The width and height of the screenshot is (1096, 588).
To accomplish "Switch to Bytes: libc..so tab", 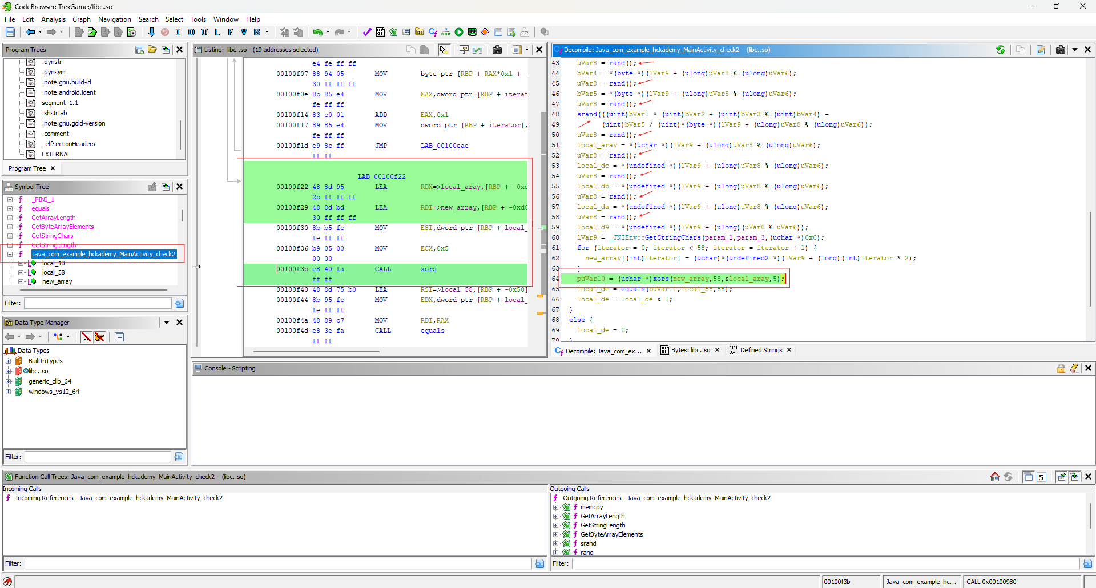I will (x=690, y=350).
